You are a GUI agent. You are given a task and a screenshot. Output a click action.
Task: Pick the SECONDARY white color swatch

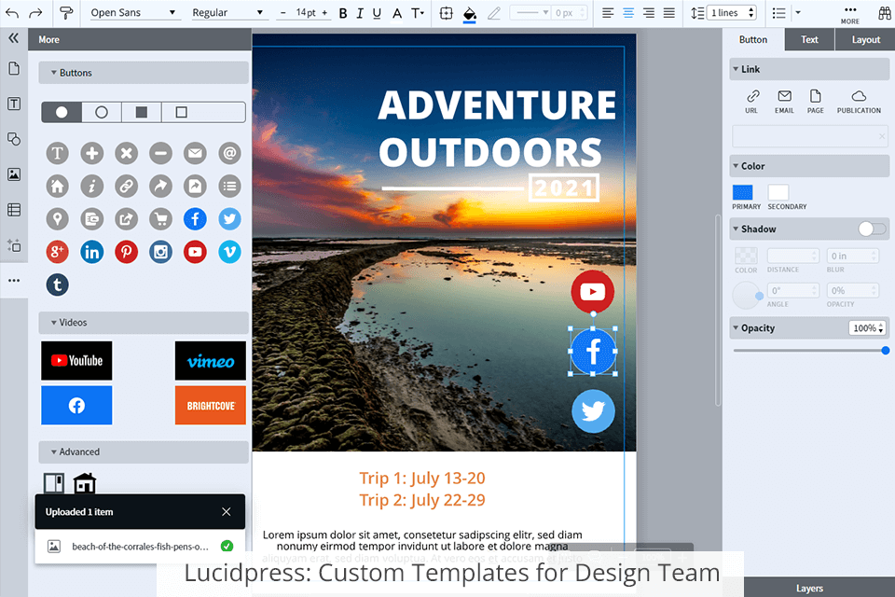tap(778, 192)
